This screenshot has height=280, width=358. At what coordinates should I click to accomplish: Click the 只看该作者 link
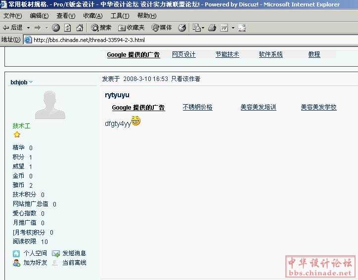click(x=185, y=79)
